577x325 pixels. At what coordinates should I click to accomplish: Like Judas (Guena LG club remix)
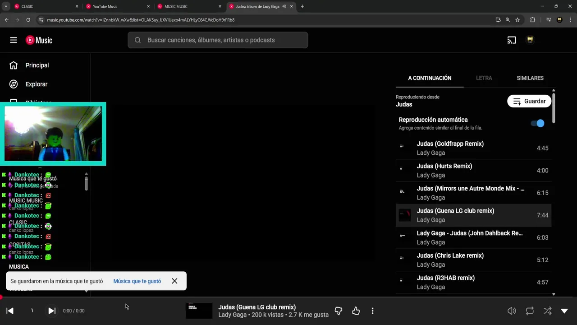point(356,311)
